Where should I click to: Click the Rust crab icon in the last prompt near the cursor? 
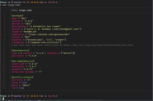pos(46,96)
